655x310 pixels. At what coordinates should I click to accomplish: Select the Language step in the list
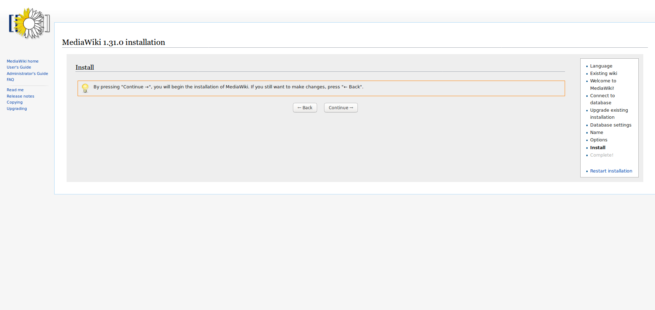pyautogui.click(x=601, y=66)
